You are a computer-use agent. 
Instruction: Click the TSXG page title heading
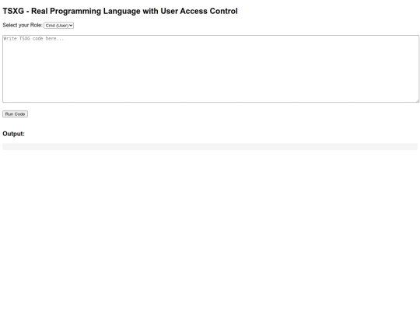(x=120, y=11)
